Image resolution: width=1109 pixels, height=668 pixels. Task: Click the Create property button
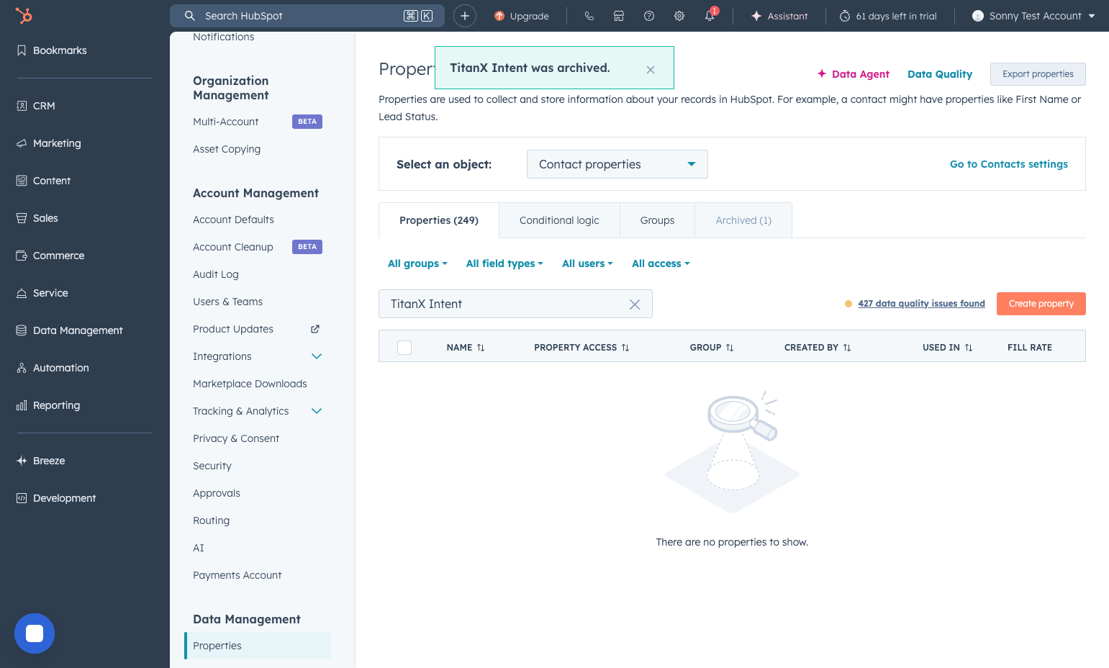pyautogui.click(x=1041, y=304)
